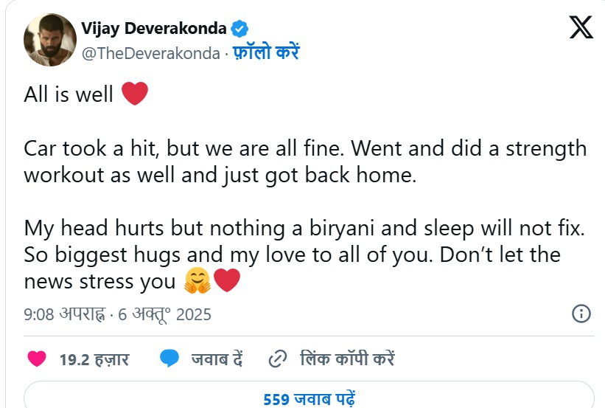Open the 559 जवाब पढ़ें replies button

coord(309,399)
